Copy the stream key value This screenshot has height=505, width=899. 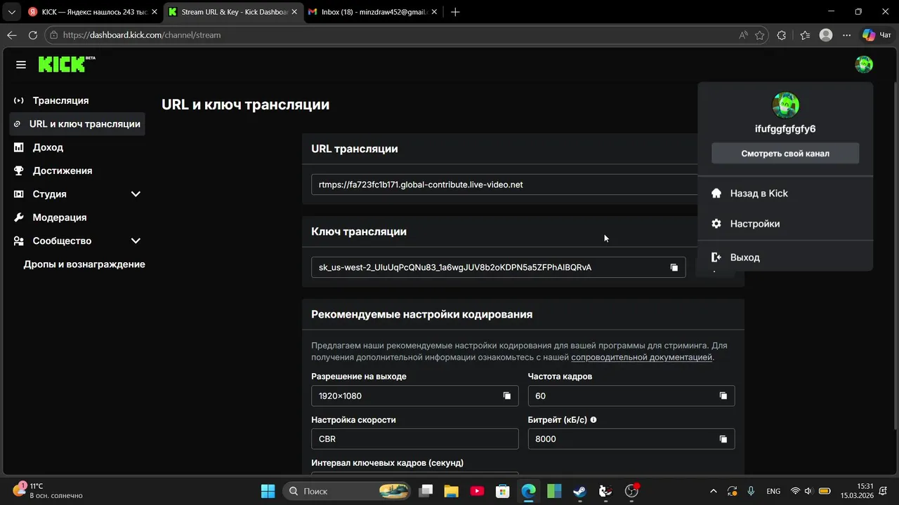(x=674, y=267)
